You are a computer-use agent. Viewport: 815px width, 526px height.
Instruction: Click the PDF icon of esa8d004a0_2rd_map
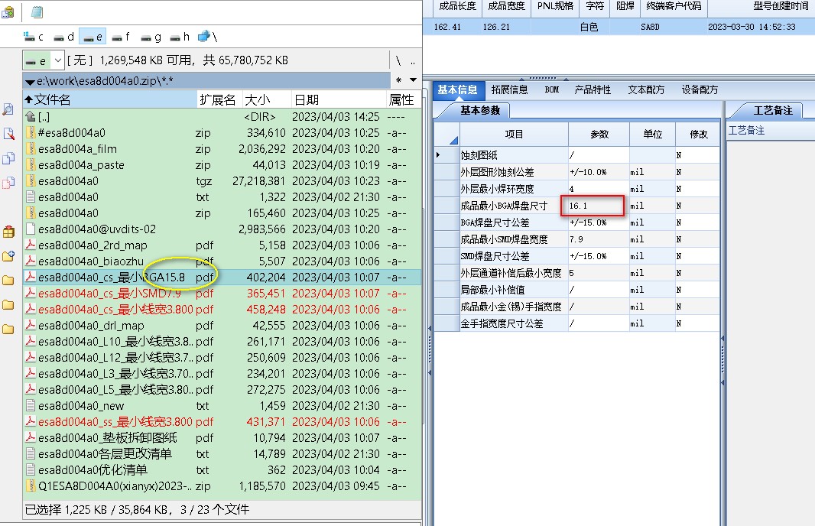30,245
